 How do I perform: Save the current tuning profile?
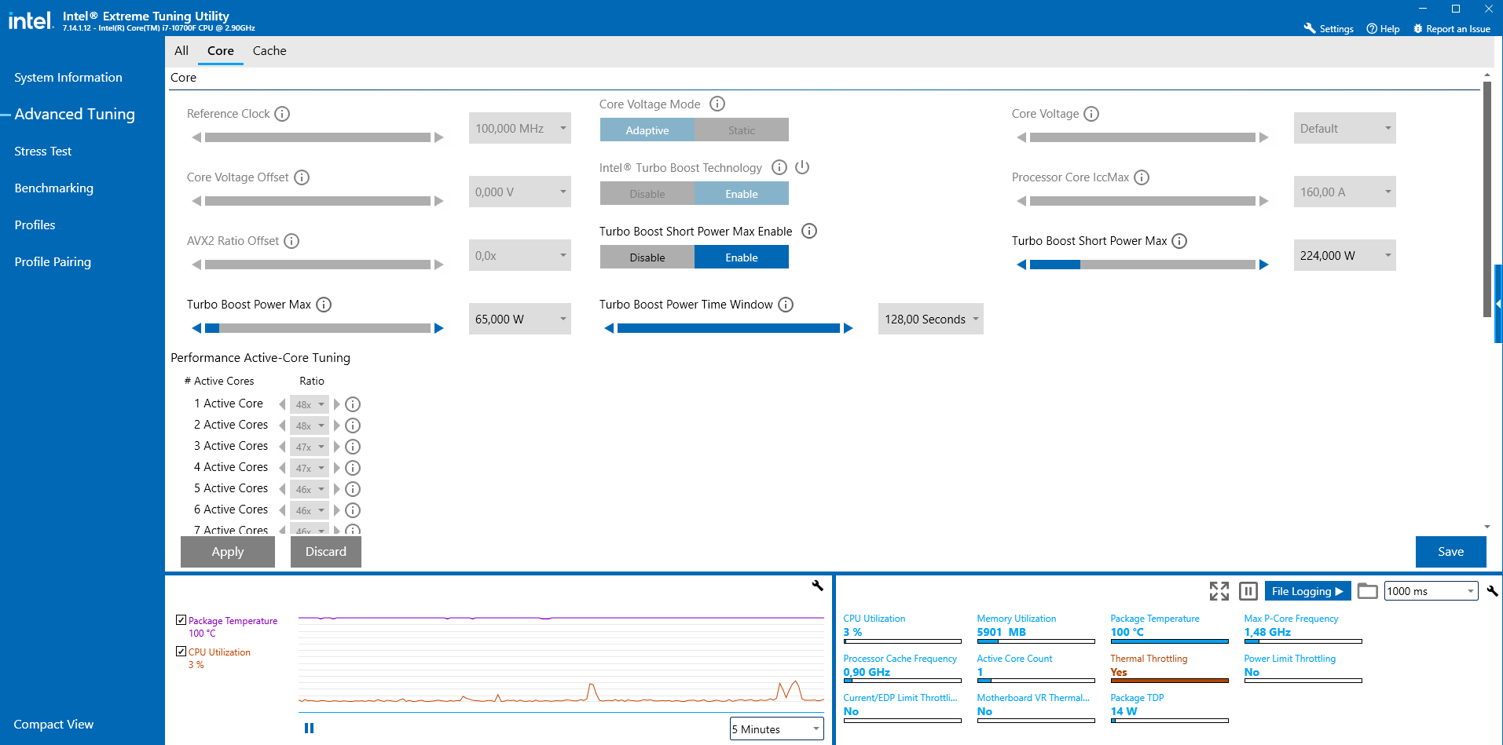coord(1451,552)
